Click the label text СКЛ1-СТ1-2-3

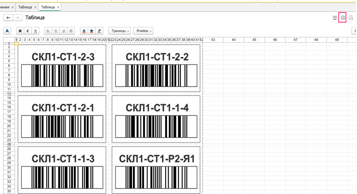pyautogui.click(x=63, y=57)
